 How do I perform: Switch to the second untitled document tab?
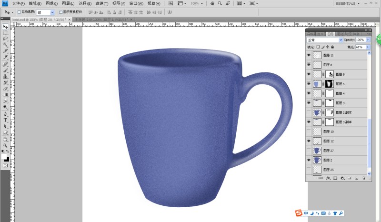point(101,20)
